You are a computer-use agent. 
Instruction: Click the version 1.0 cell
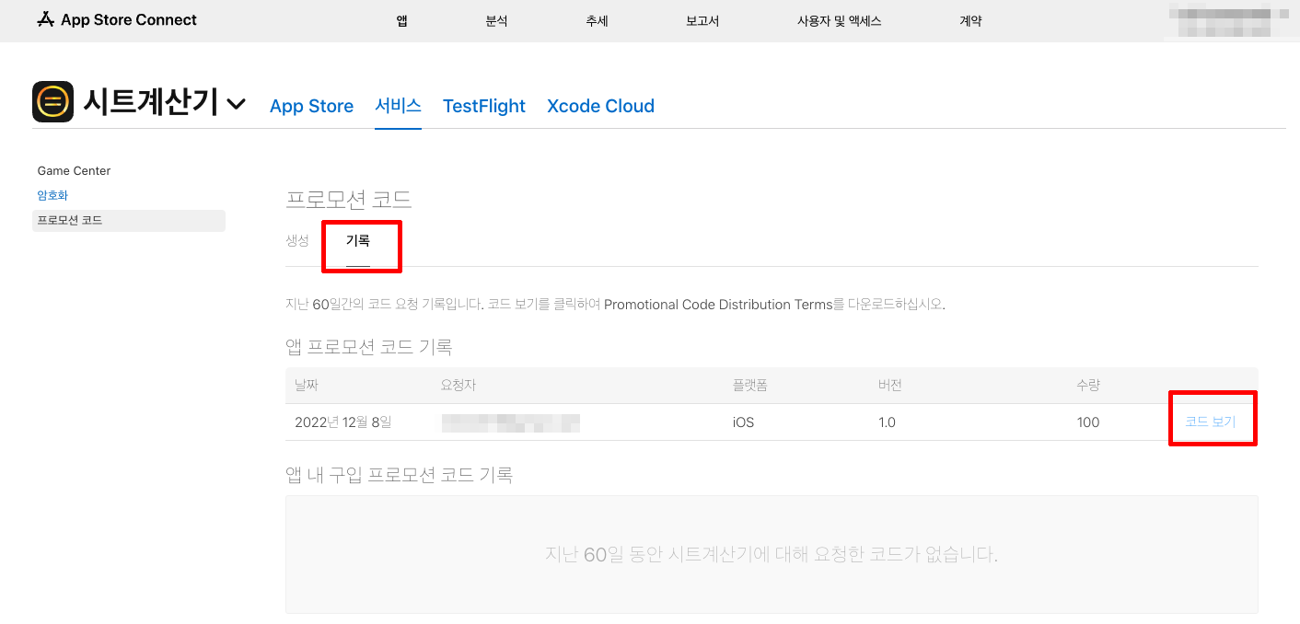(887, 422)
